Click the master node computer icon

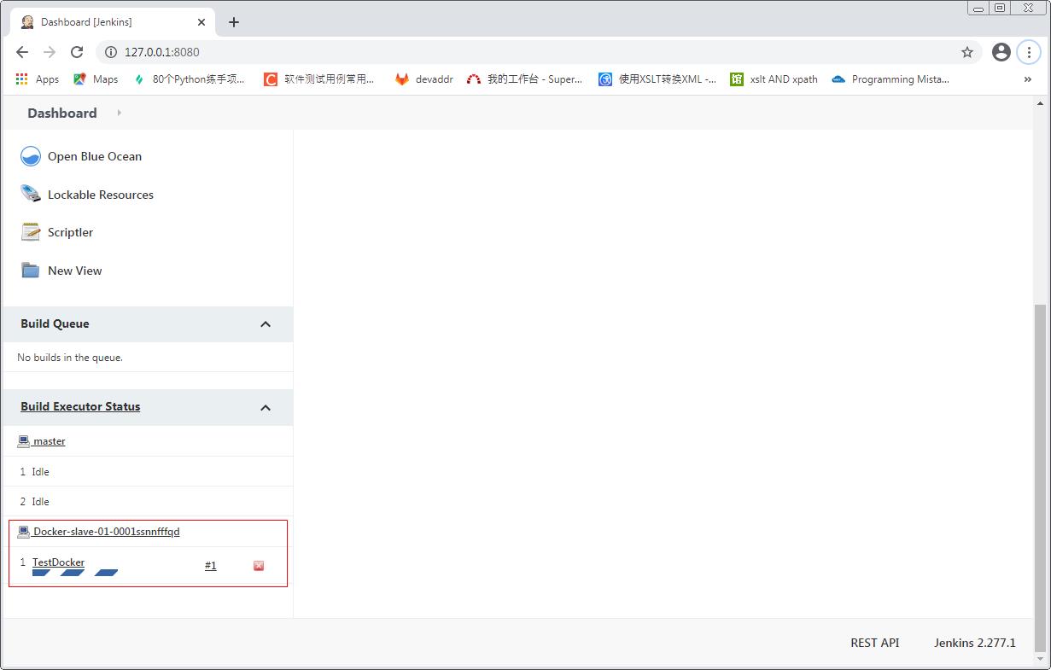tap(24, 441)
